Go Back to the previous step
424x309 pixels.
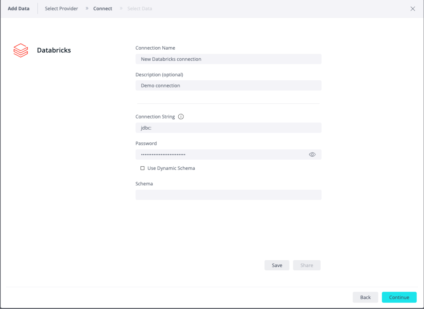tap(365, 297)
